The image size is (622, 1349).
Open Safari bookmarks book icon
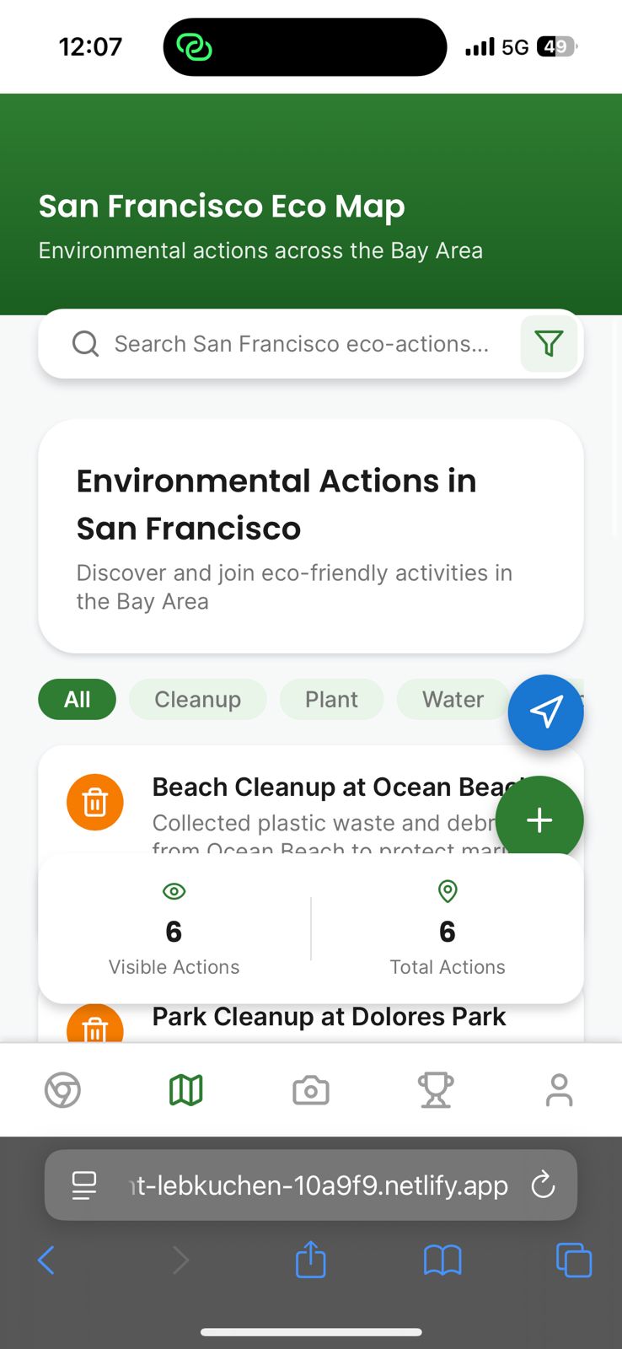tap(442, 1260)
